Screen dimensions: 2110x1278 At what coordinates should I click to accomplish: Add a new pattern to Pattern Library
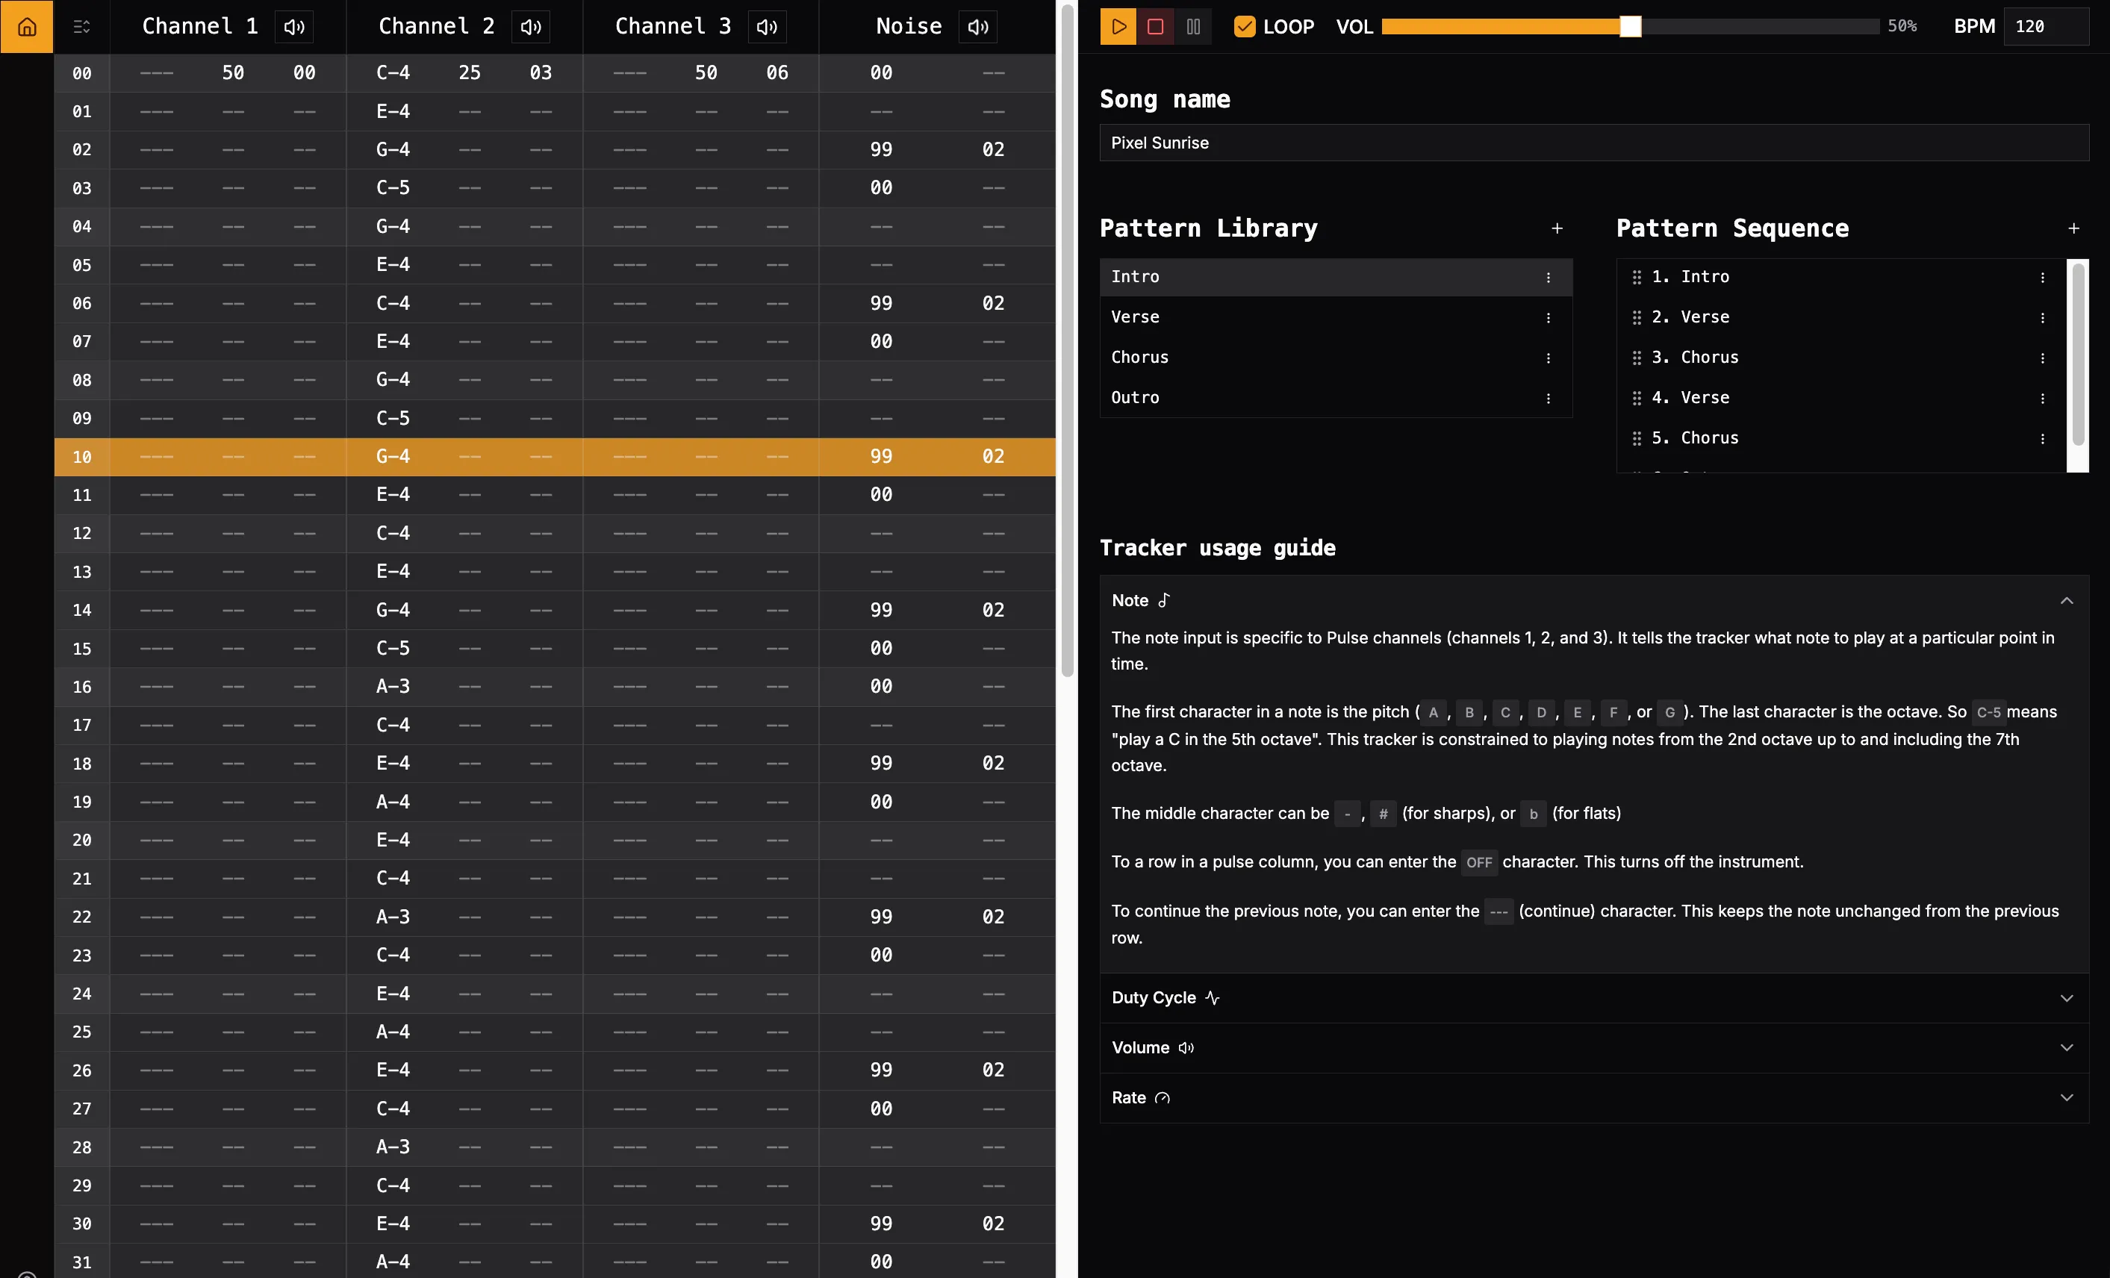(x=1557, y=228)
